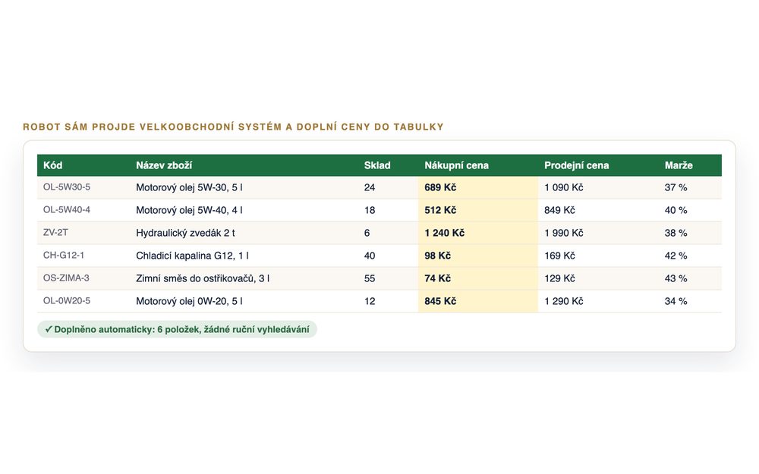The height and width of the screenshot is (474, 759).
Task: Select product code ZV-2T
Action: click(55, 233)
